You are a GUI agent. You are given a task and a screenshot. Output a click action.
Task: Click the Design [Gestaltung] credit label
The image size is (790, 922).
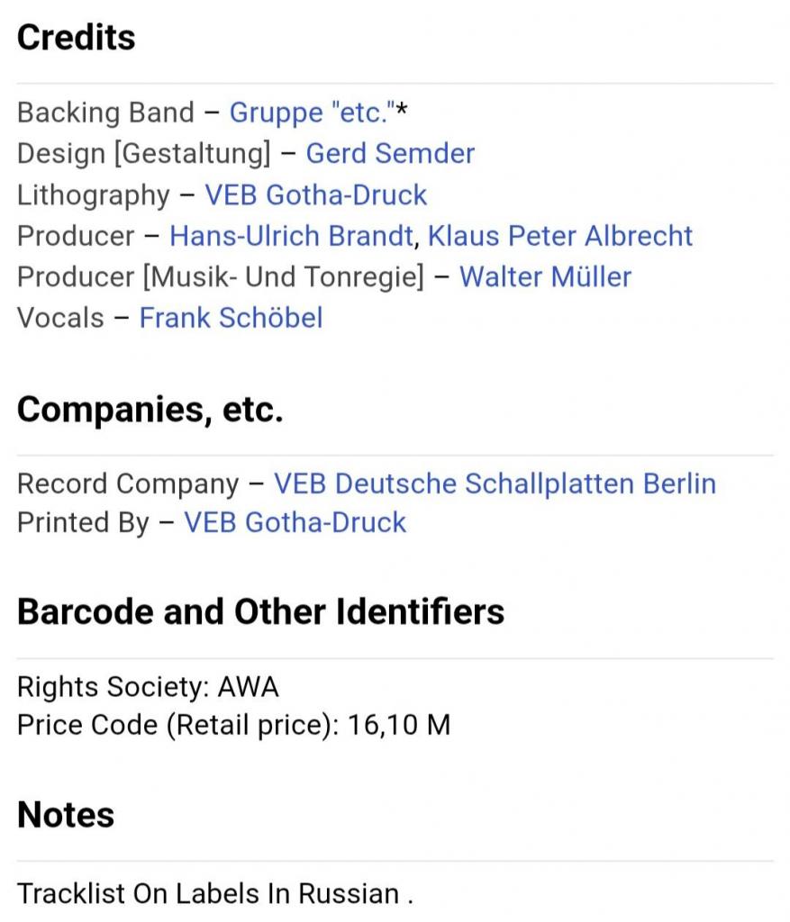tap(143, 153)
